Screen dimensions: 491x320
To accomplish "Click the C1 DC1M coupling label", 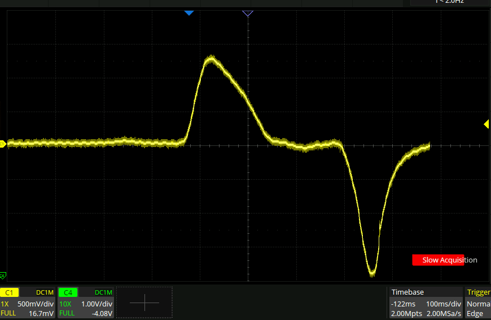I will coord(45,292).
